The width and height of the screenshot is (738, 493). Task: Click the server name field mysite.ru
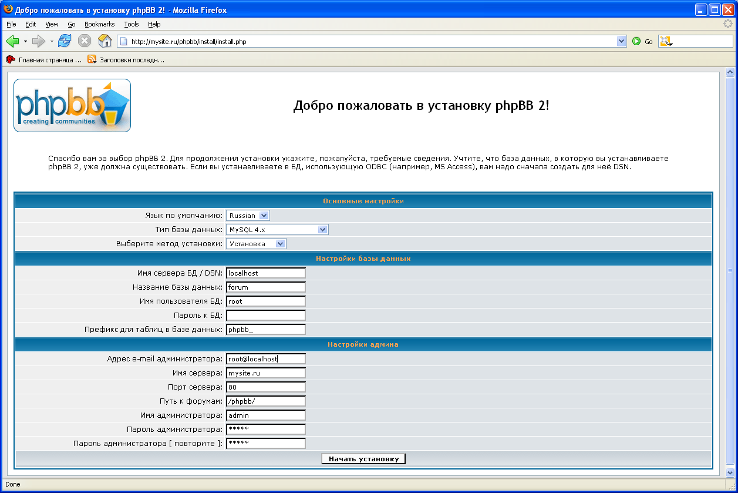266,373
